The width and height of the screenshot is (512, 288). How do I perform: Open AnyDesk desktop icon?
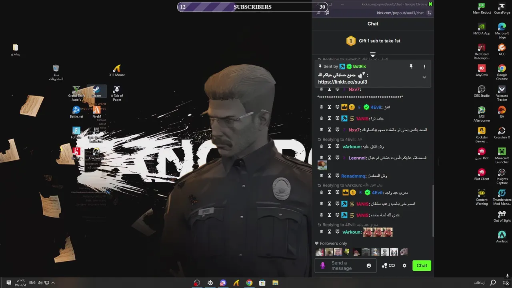482,71
